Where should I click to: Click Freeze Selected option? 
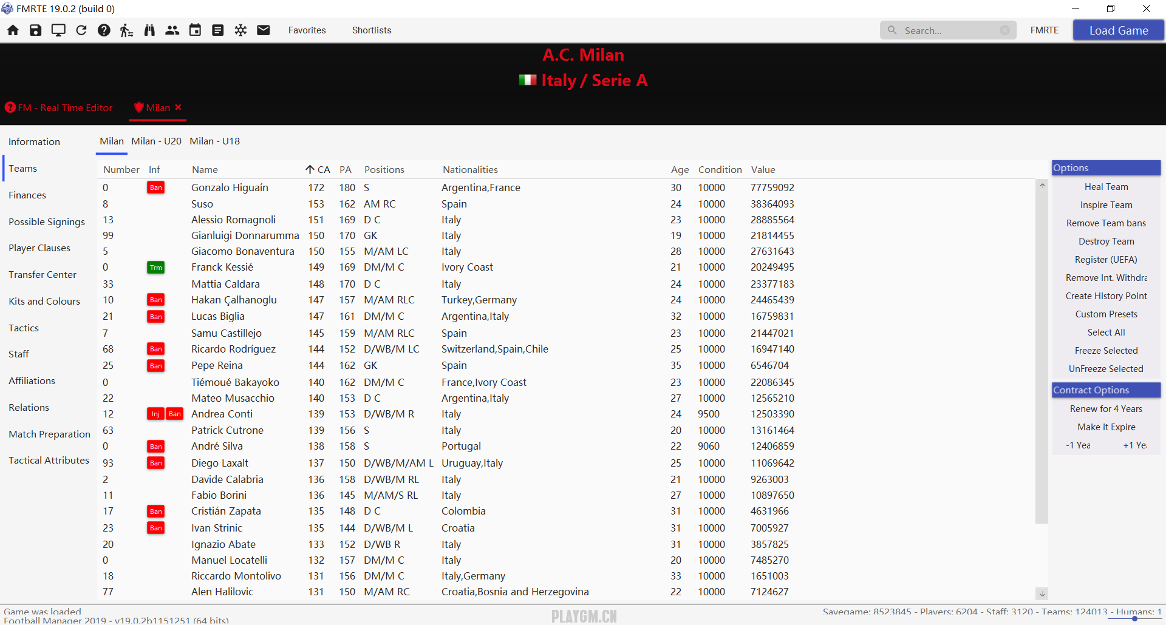[x=1106, y=351]
